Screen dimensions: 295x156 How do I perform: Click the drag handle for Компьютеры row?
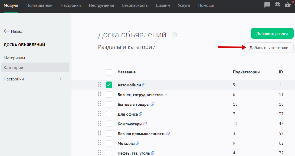(x=99, y=124)
